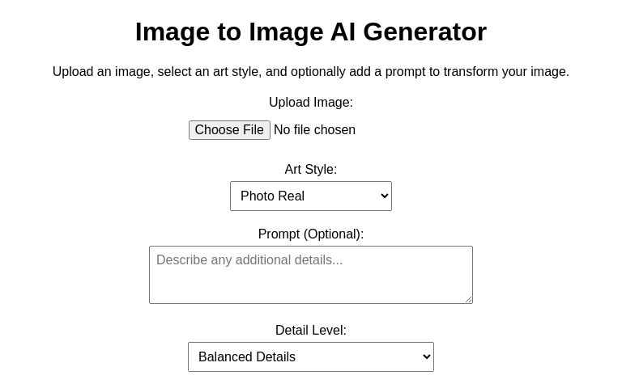Image resolution: width=622 pixels, height=388 pixels.
Task: Click the upload instructions paragraph
Action: pos(311,72)
